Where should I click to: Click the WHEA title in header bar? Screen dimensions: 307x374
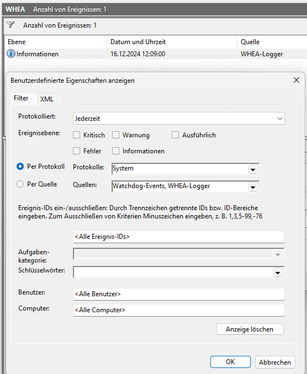15,9
